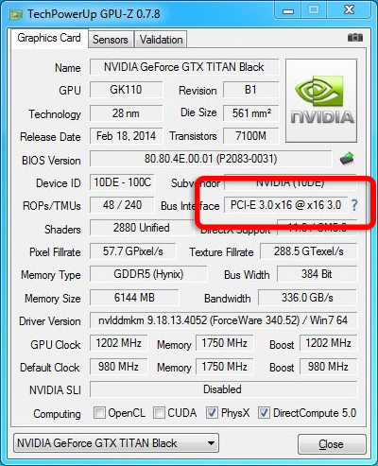This screenshot has width=378, height=466.
Task: Click the Die Size value 561 mm²
Action: (250, 113)
